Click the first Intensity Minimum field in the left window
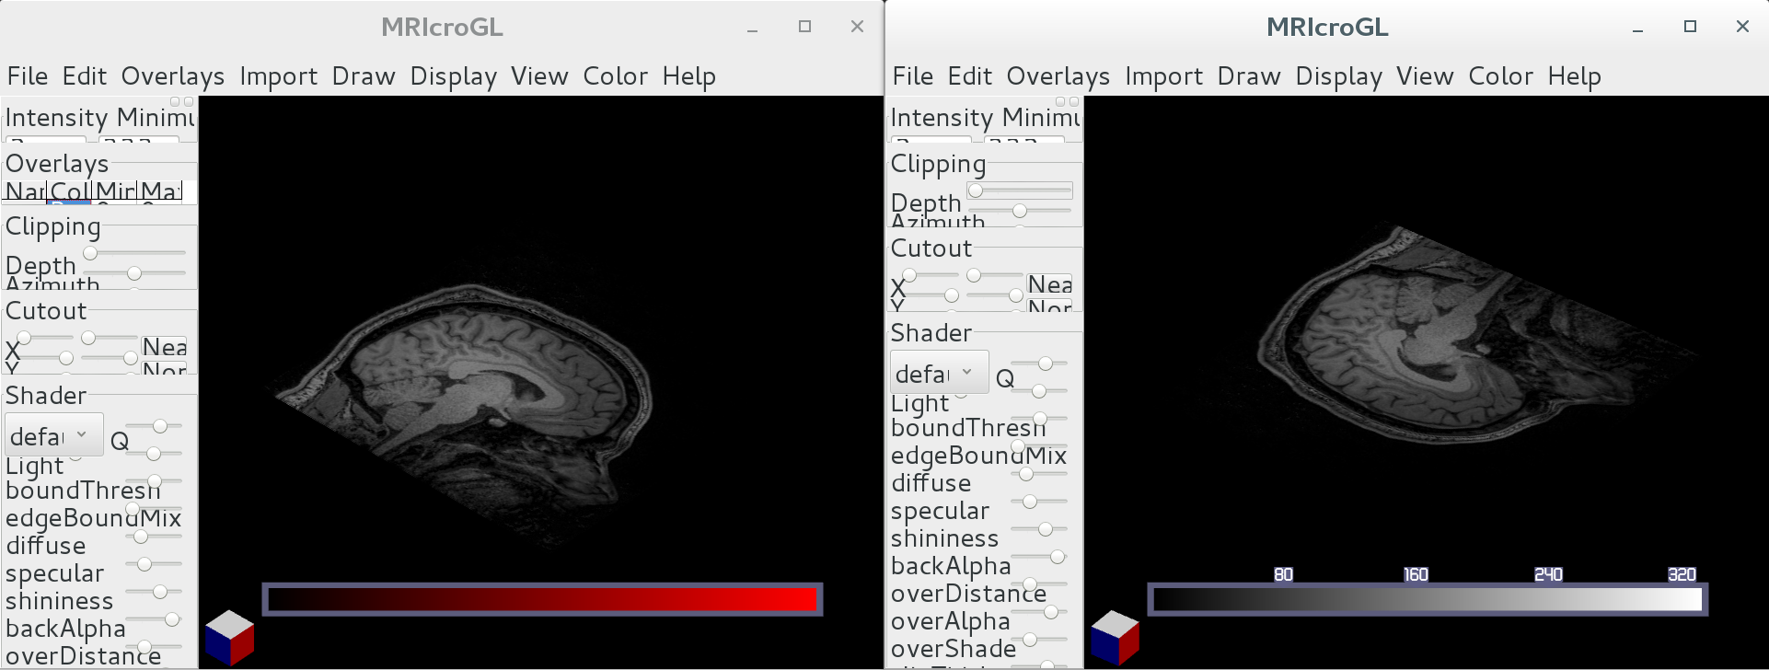The height and width of the screenshot is (670, 1769). pos(46,141)
